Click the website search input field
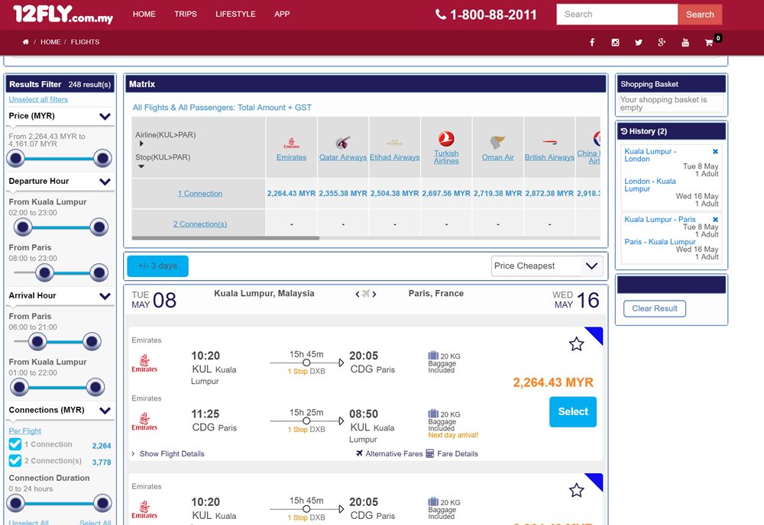This screenshot has width=764, height=525. pos(617,14)
